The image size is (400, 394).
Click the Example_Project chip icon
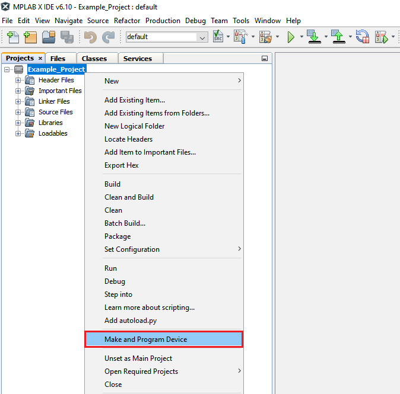point(18,69)
